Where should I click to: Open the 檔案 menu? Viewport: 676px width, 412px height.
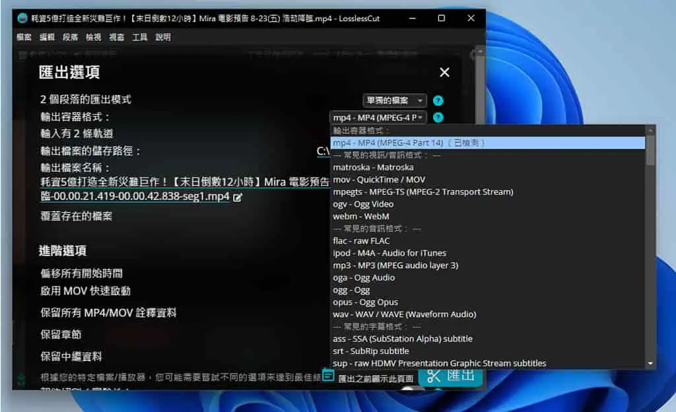click(24, 38)
